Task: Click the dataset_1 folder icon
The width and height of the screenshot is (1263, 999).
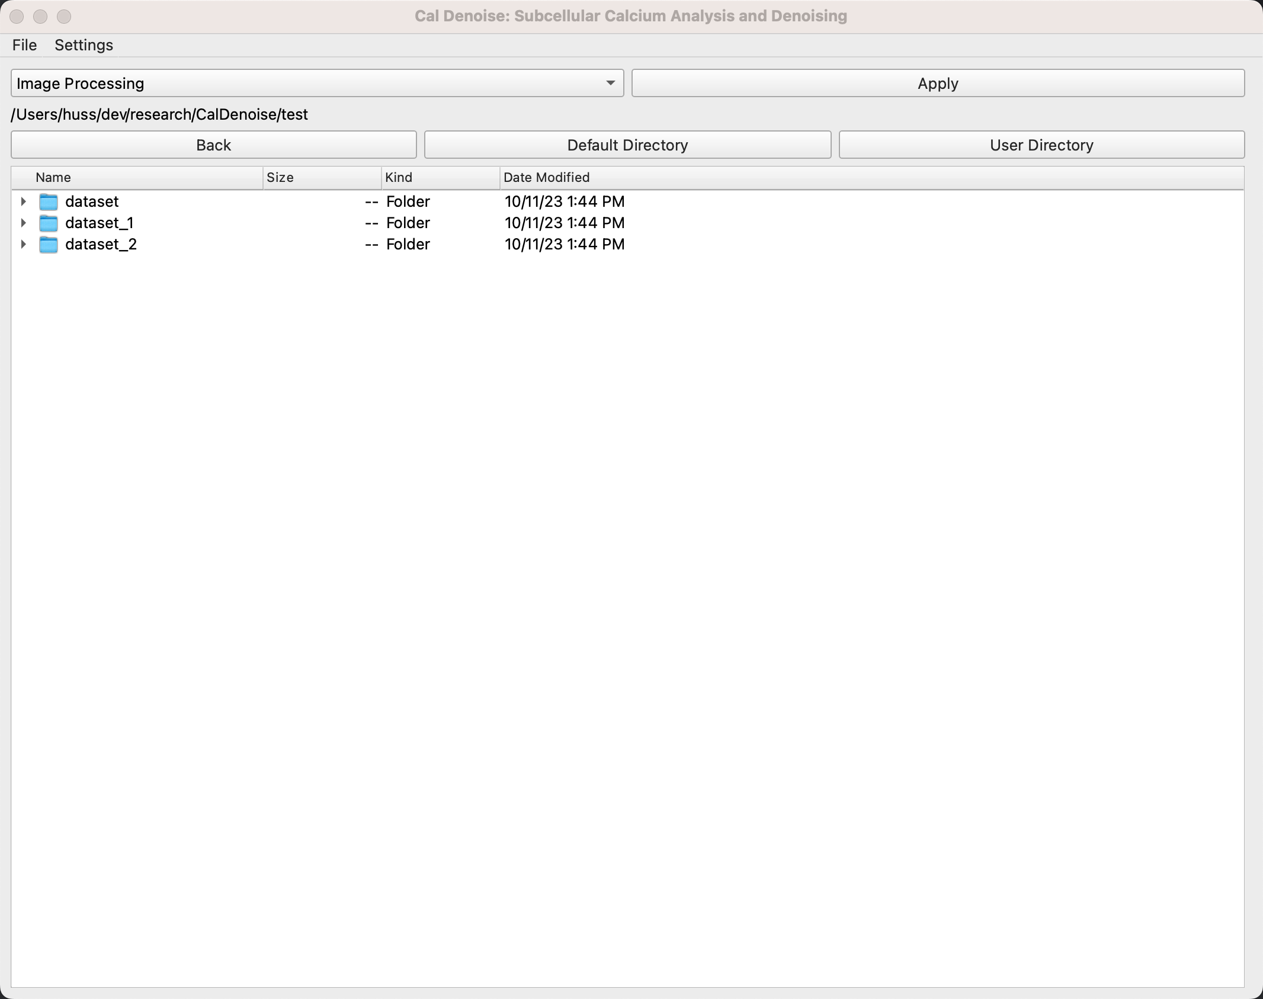Action: tap(49, 223)
